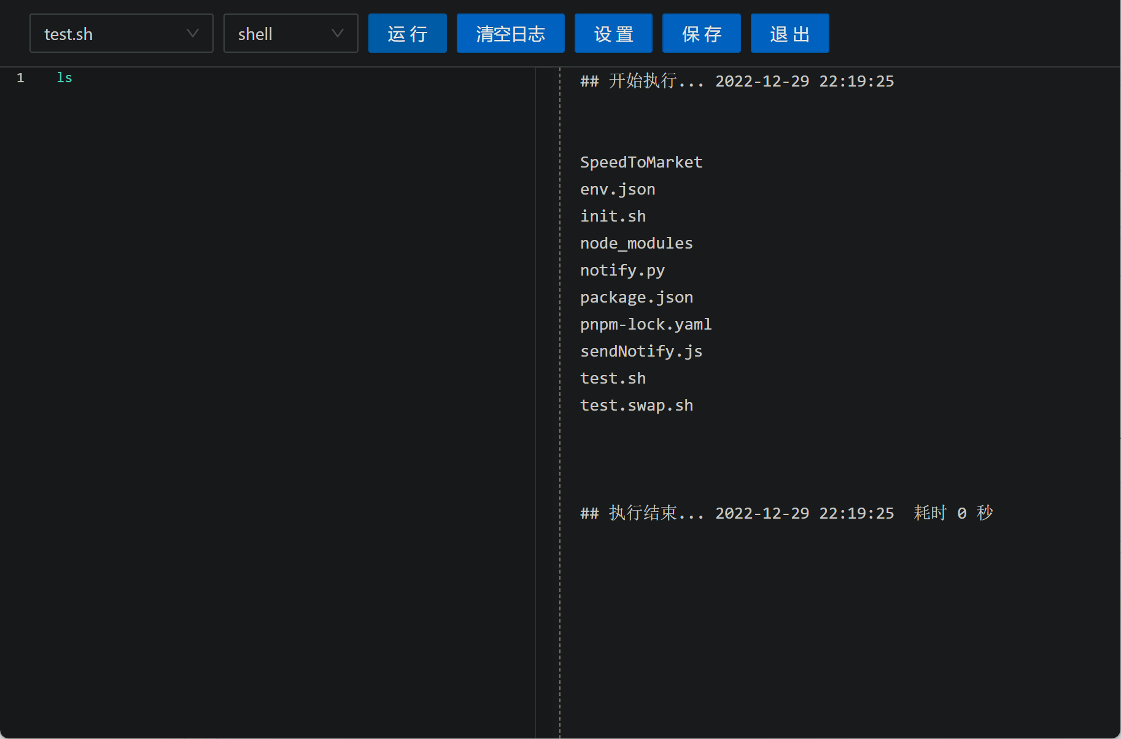
Task: Click the 开始执行 timestamp line
Action: (x=737, y=80)
